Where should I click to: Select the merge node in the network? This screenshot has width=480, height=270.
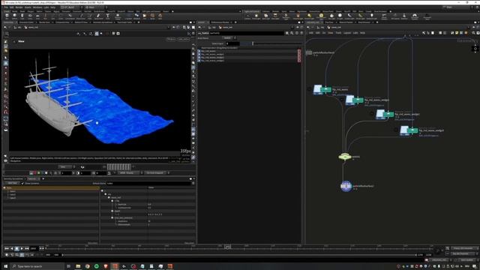tap(345, 157)
